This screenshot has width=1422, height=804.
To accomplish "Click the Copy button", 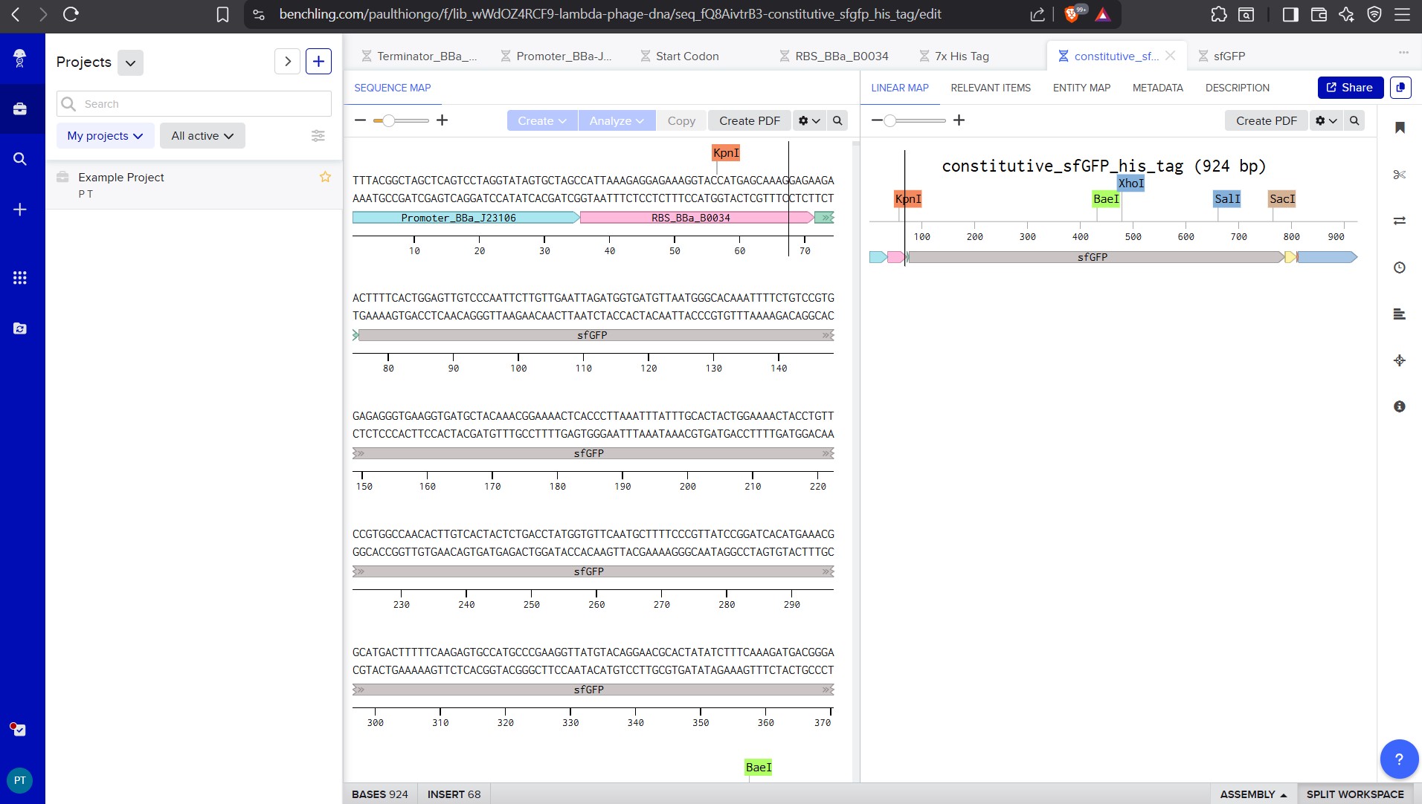I will [x=681, y=120].
